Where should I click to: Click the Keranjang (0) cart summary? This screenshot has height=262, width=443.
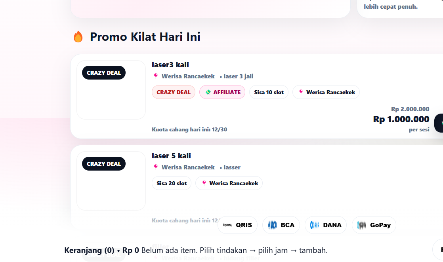click(89, 251)
